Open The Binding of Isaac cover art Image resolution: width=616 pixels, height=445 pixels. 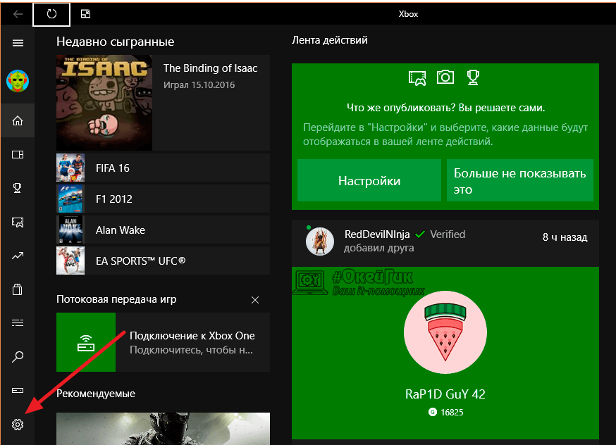(104, 103)
